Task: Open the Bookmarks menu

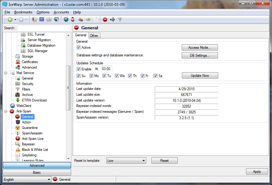Action: [23, 12]
